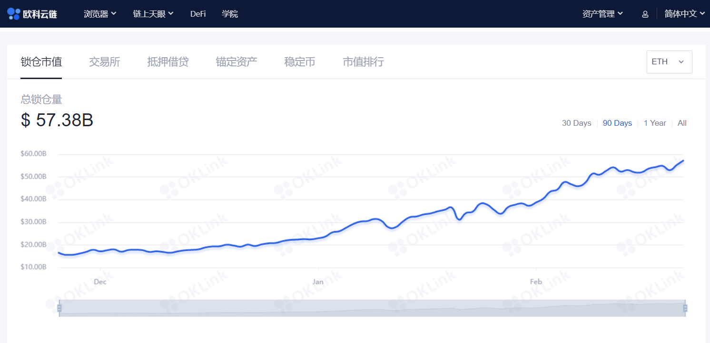Image resolution: width=710 pixels, height=343 pixels.
Task: Click the $10.00B axis label
Action: (x=33, y=267)
